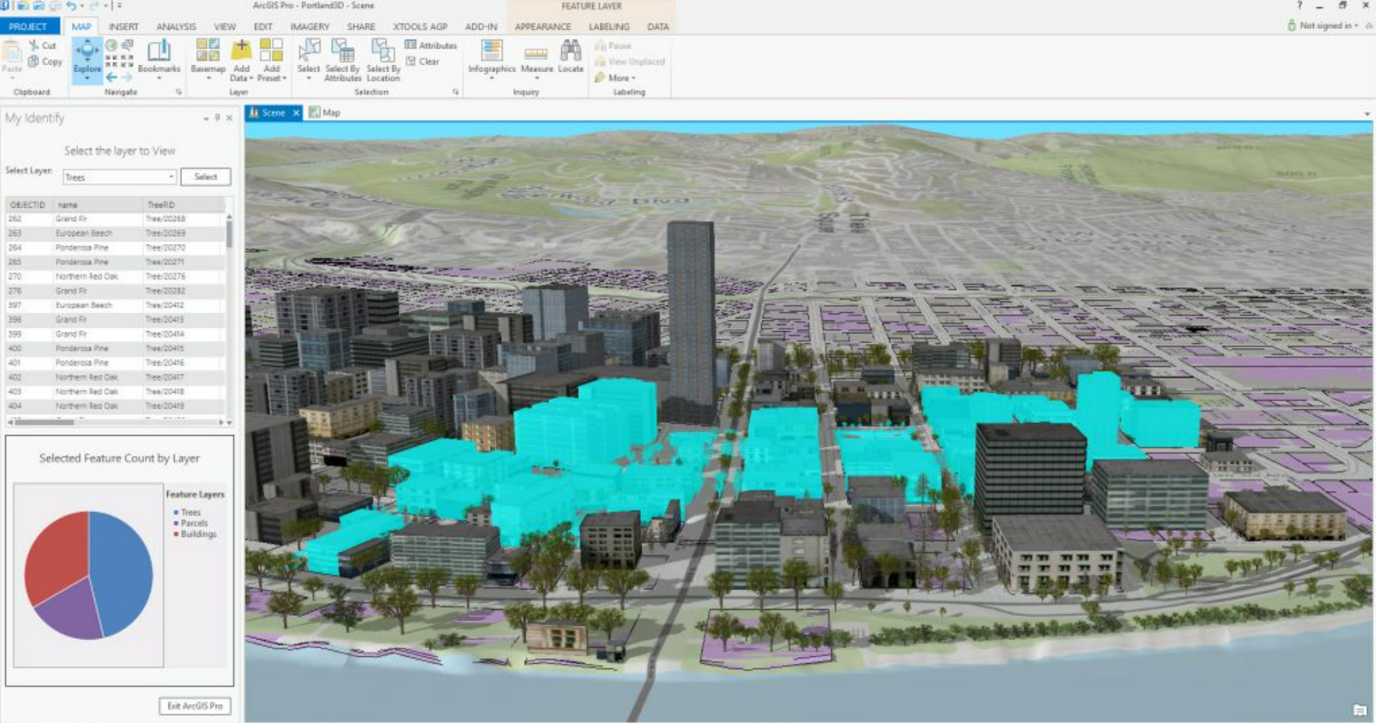Open the Attributes pane
Image resolution: width=1376 pixels, height=723 pixels.
[431, 46]
